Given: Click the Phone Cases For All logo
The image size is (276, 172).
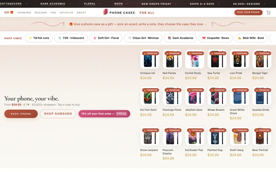Looking at the screenshot, I should point(129,12).
